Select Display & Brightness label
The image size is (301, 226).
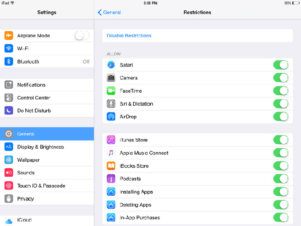click(x=41, y=147)
